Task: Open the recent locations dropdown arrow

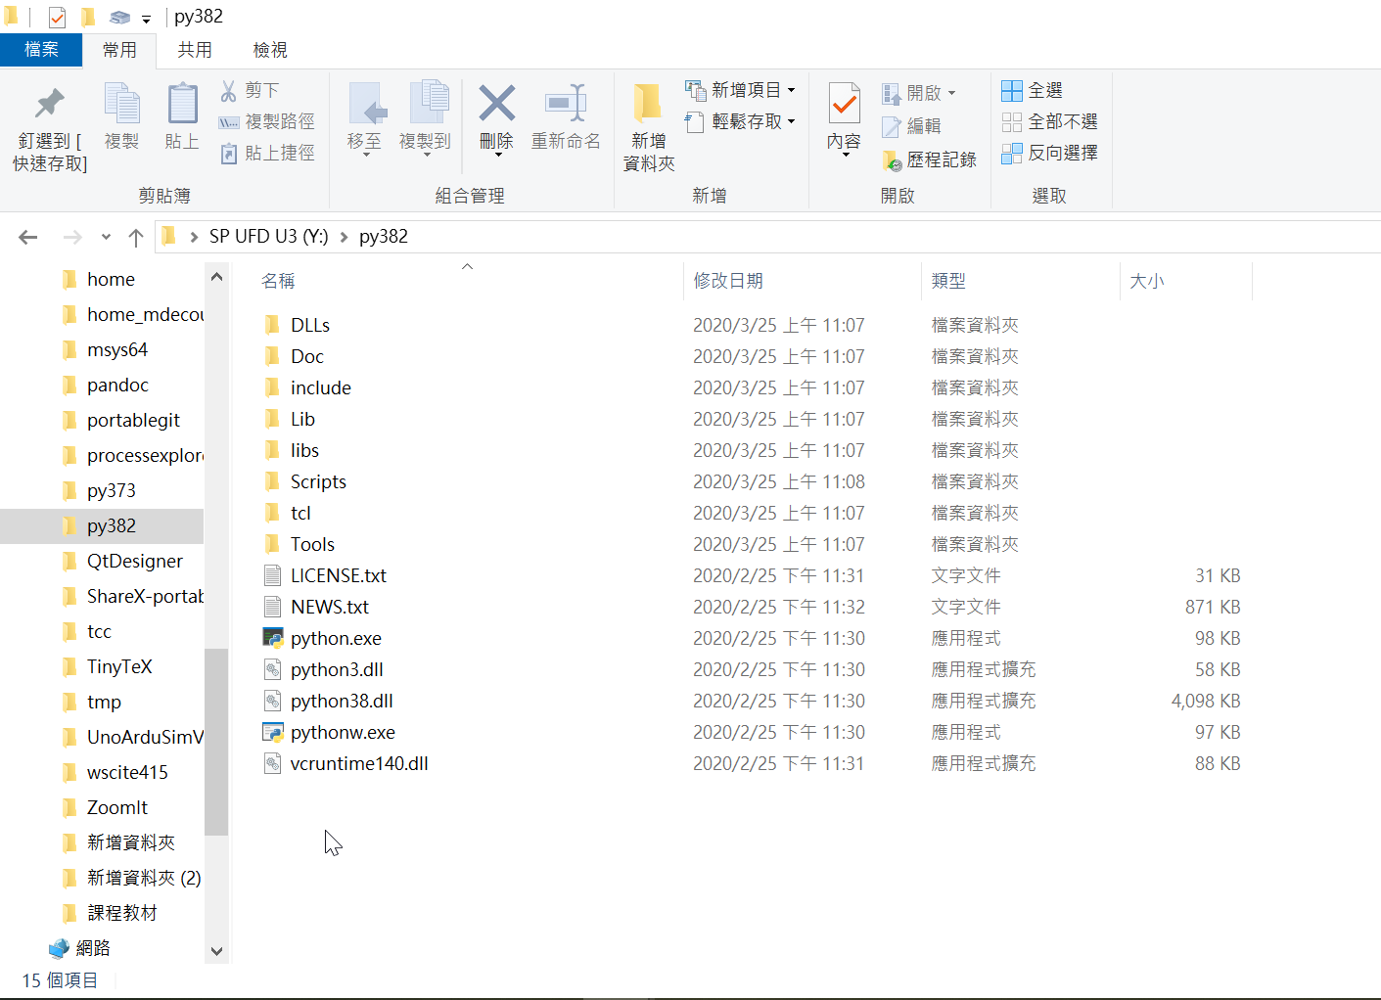Action: pos(106,237)
